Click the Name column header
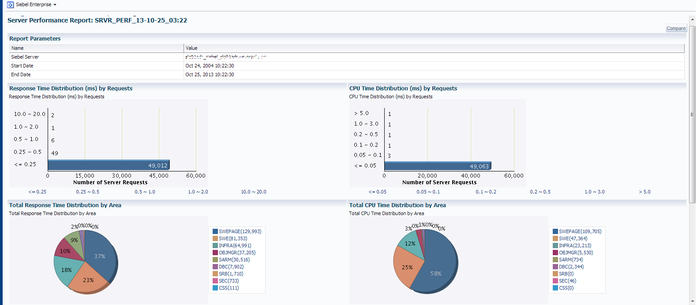 point(96,48)
